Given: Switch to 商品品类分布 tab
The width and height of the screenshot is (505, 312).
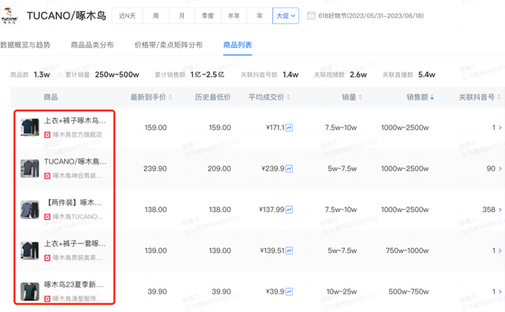Looking at the screenshot, I should tap(92, 45).
